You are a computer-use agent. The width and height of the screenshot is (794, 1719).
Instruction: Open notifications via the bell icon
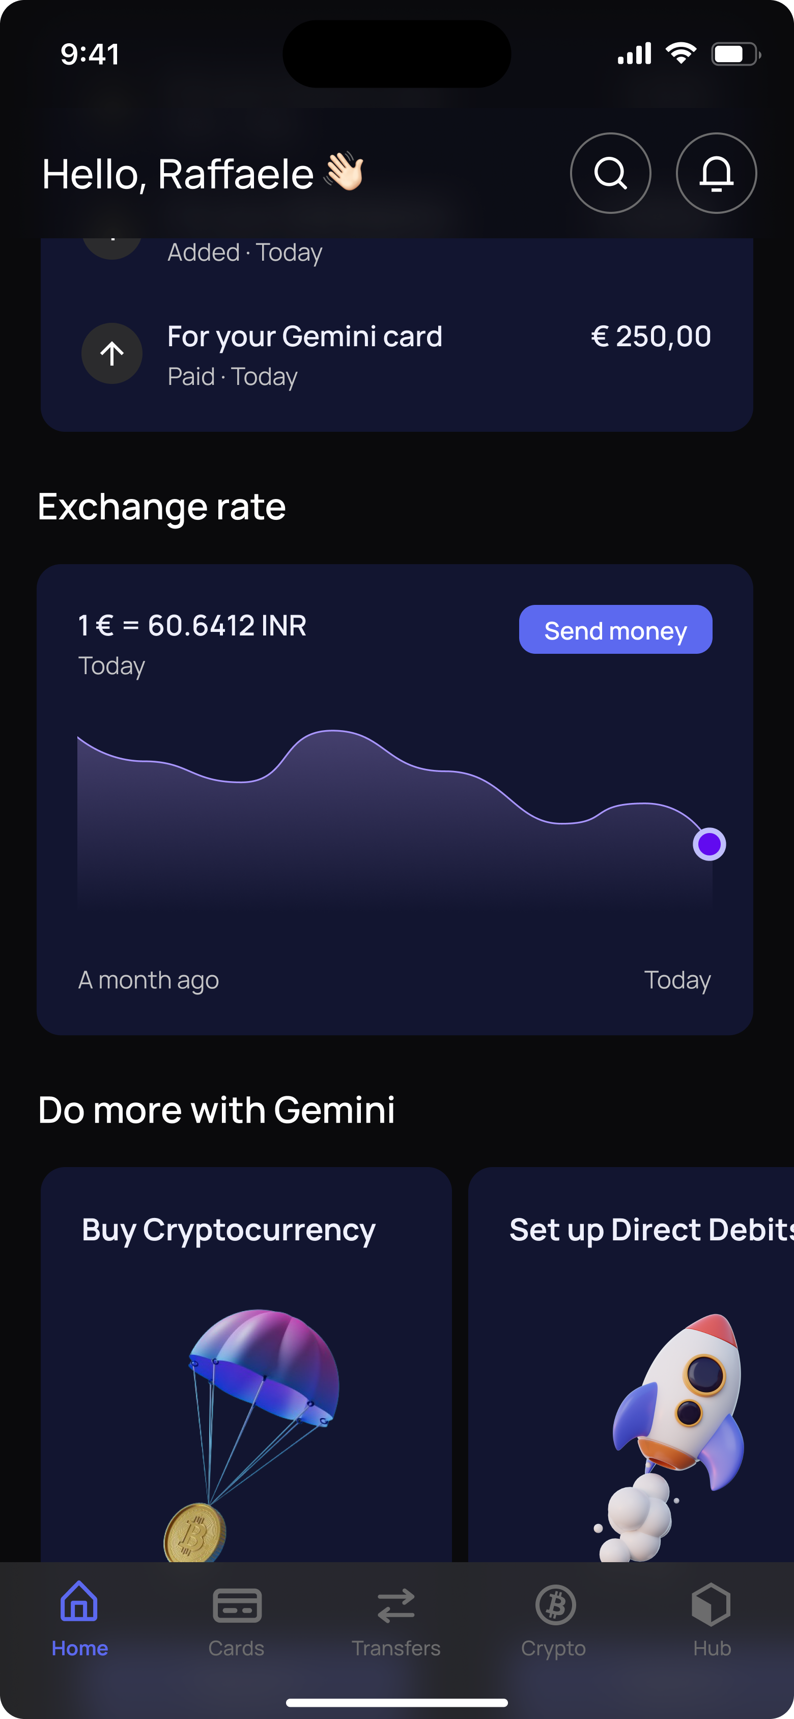coord(716,174)
